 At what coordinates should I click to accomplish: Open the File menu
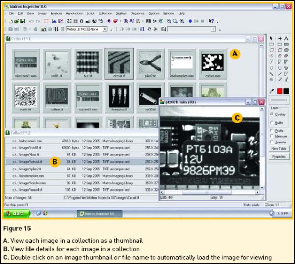[x=12, y=13]
